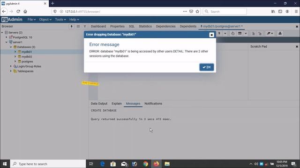Close the Scratch Pad panel

pyautogui.click(x=297, y=47)
